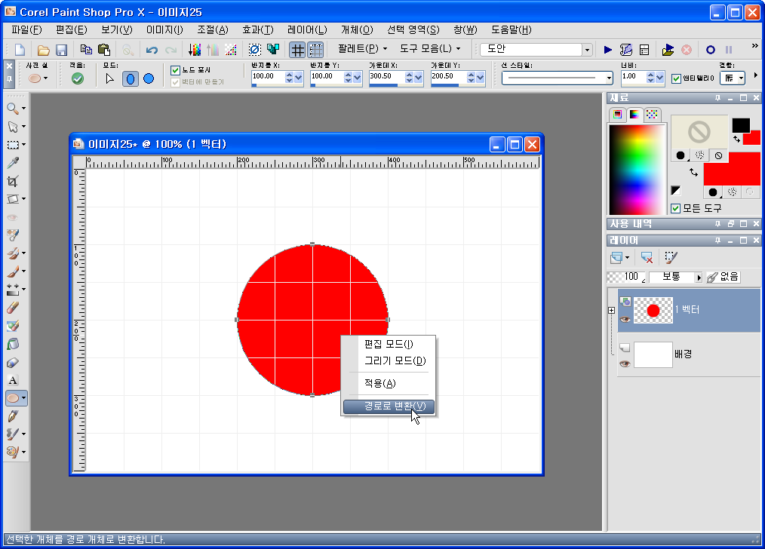Click the Apply green checkmark
Image resolution: width=765 pixels, height=549 pixels.
(x=77, y=78)
